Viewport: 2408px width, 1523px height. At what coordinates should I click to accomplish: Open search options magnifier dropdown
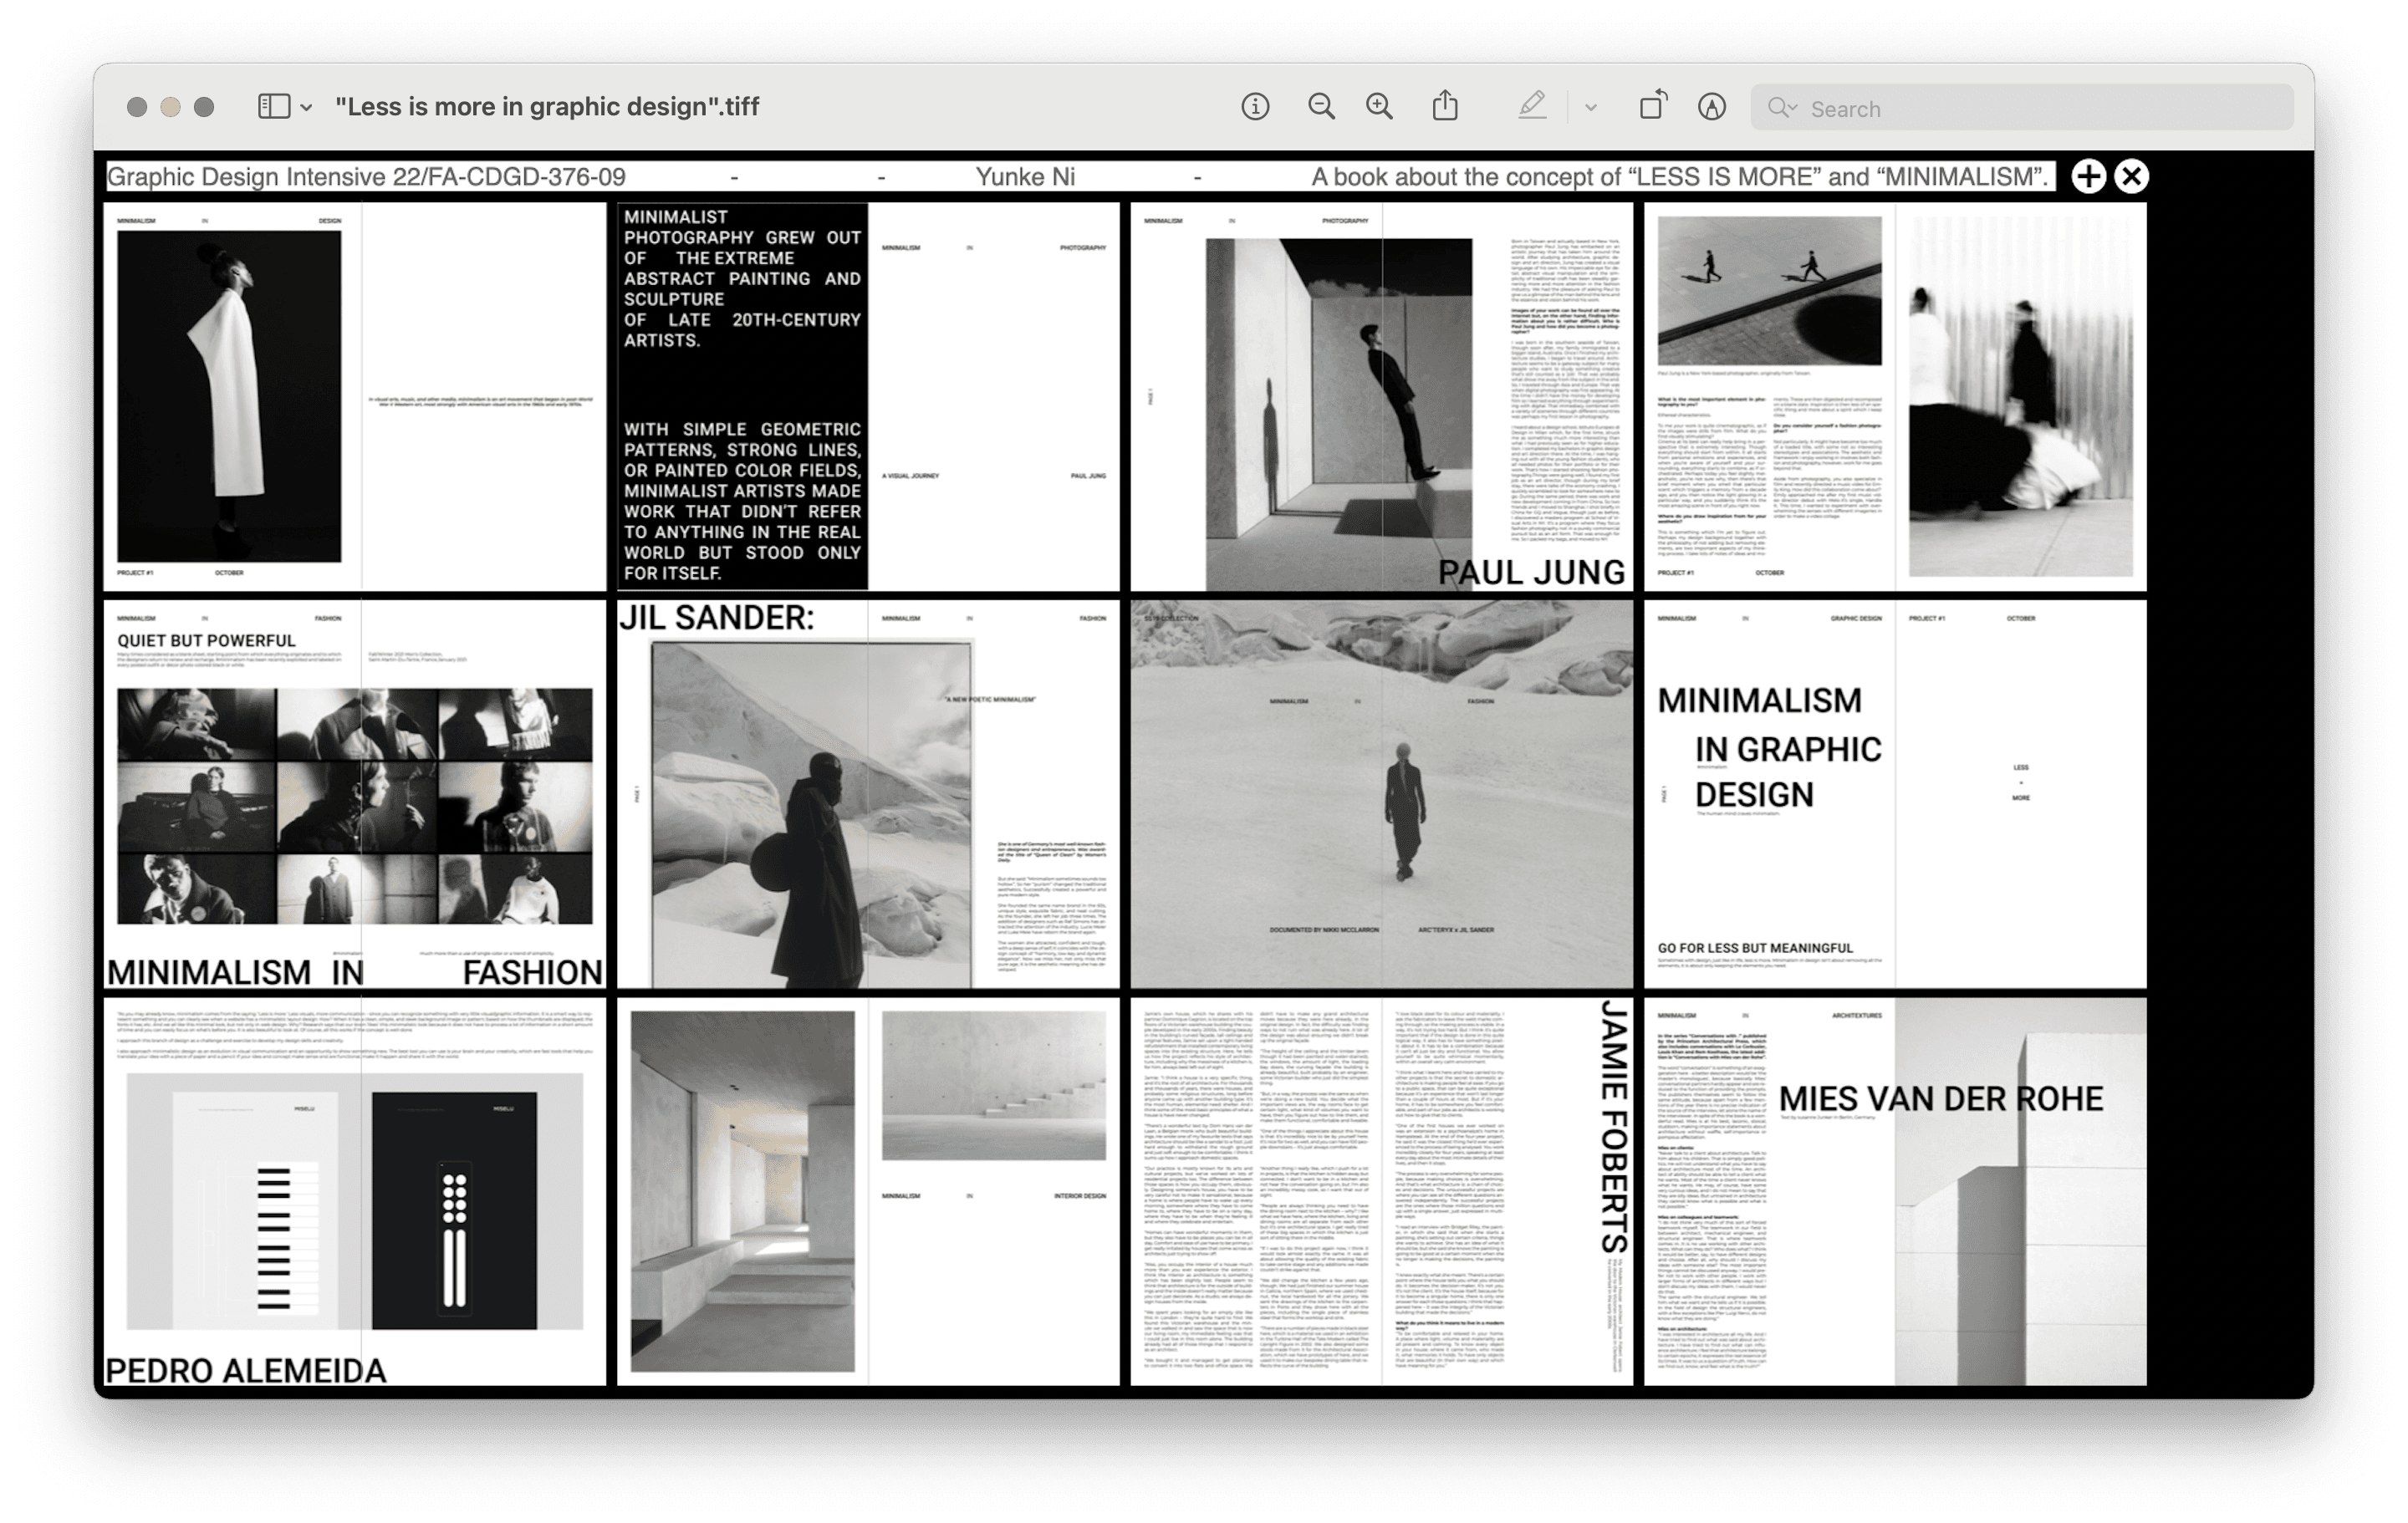[x=1781, y=108]
